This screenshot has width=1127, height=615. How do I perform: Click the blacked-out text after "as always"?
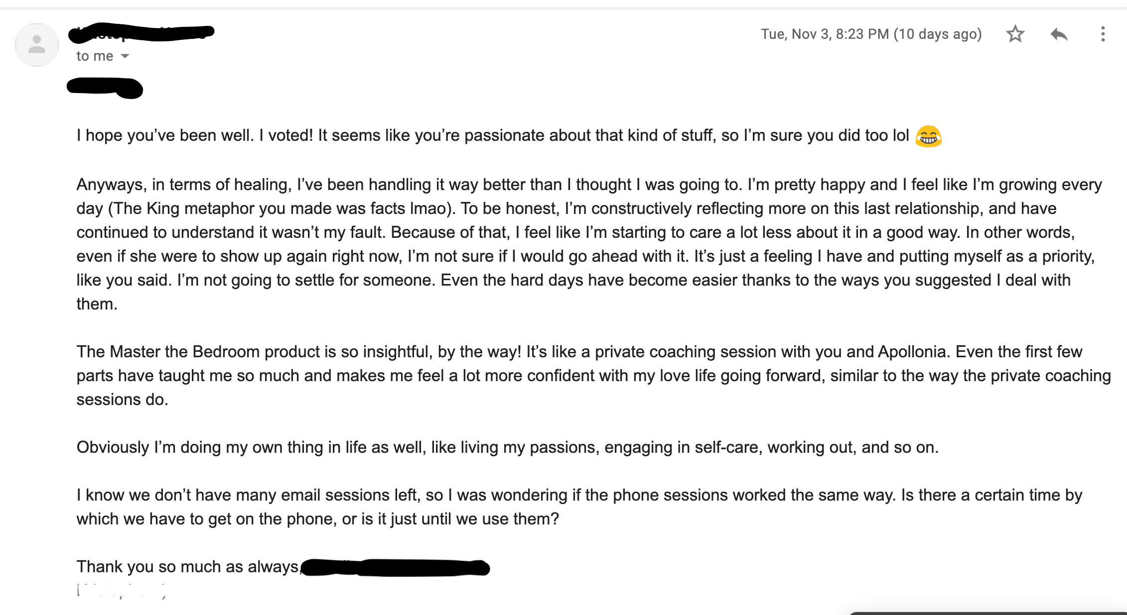tap(396, 568)
